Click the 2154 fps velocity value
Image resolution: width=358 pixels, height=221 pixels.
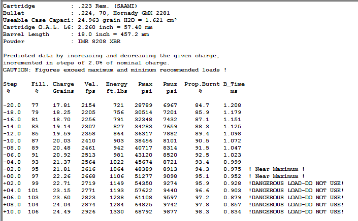(x=88, y=104)
